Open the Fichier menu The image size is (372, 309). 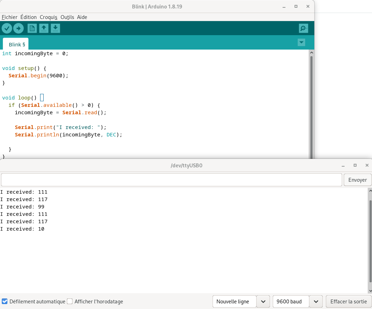pos(10,17)
